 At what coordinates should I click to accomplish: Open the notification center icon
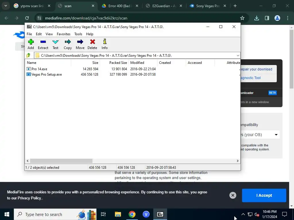pos(285,214)
